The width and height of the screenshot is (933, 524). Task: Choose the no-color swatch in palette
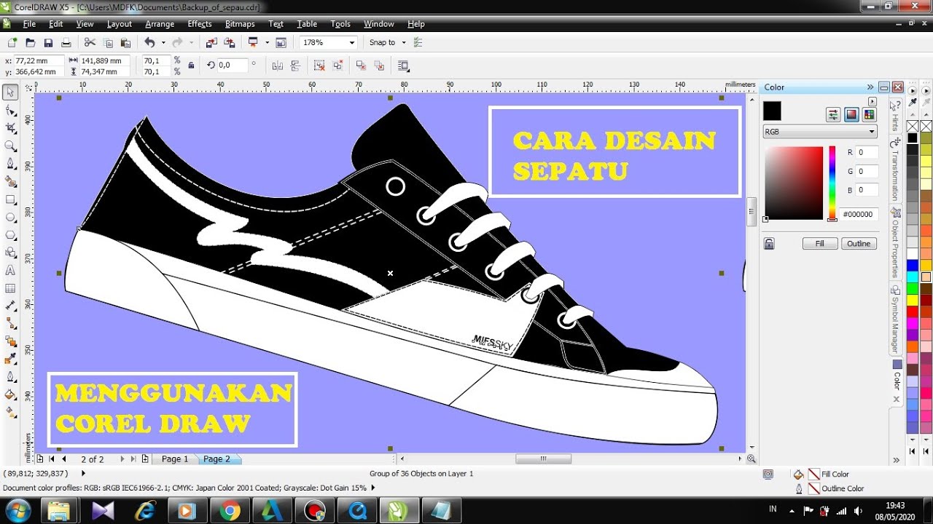pos(912,127)
